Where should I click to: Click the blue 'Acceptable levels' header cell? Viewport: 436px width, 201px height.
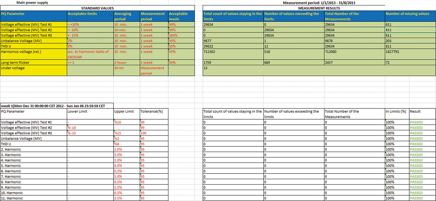[181, 16]
